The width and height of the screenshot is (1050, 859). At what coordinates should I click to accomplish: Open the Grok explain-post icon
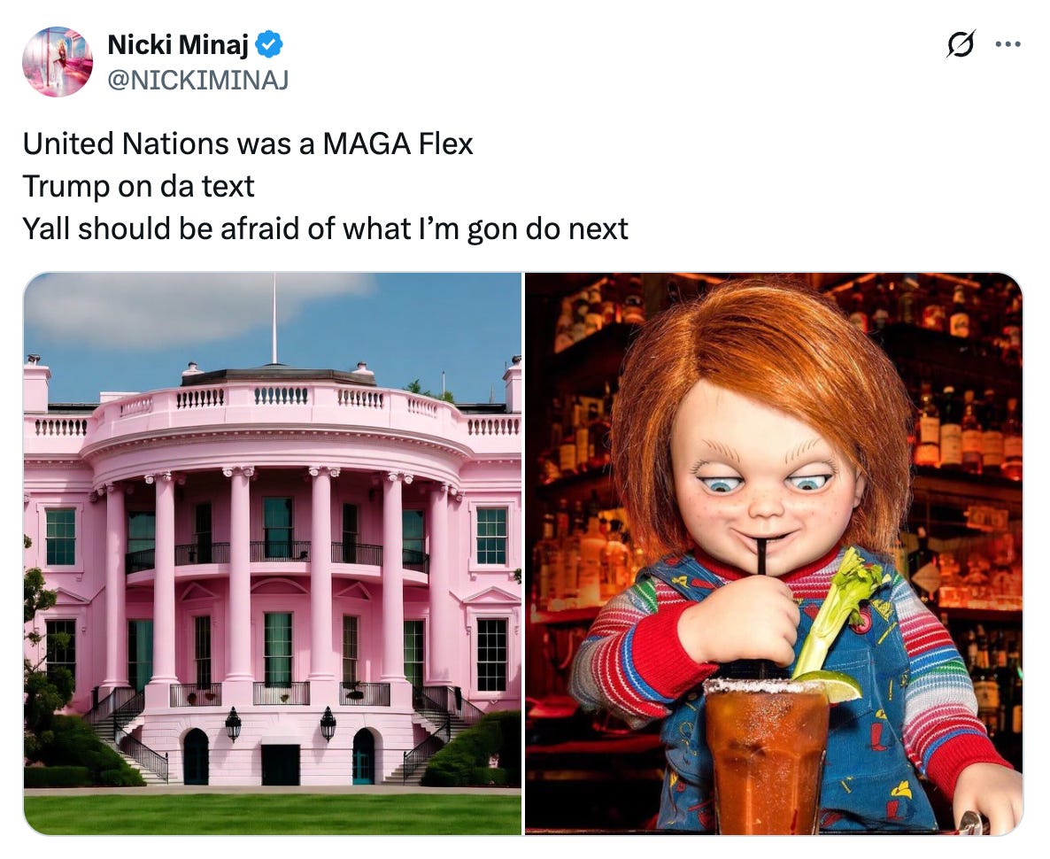click(961, 44)
